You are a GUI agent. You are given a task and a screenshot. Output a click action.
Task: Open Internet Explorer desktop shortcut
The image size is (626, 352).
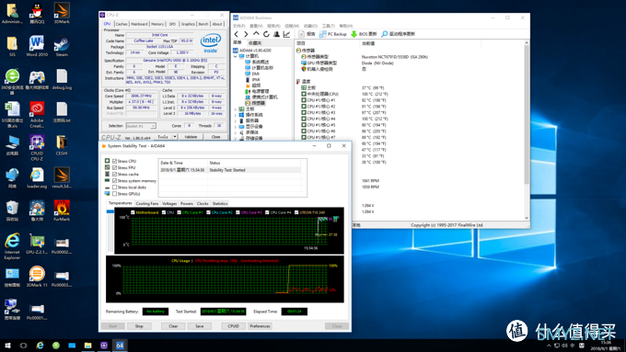[x=12, y=246]
